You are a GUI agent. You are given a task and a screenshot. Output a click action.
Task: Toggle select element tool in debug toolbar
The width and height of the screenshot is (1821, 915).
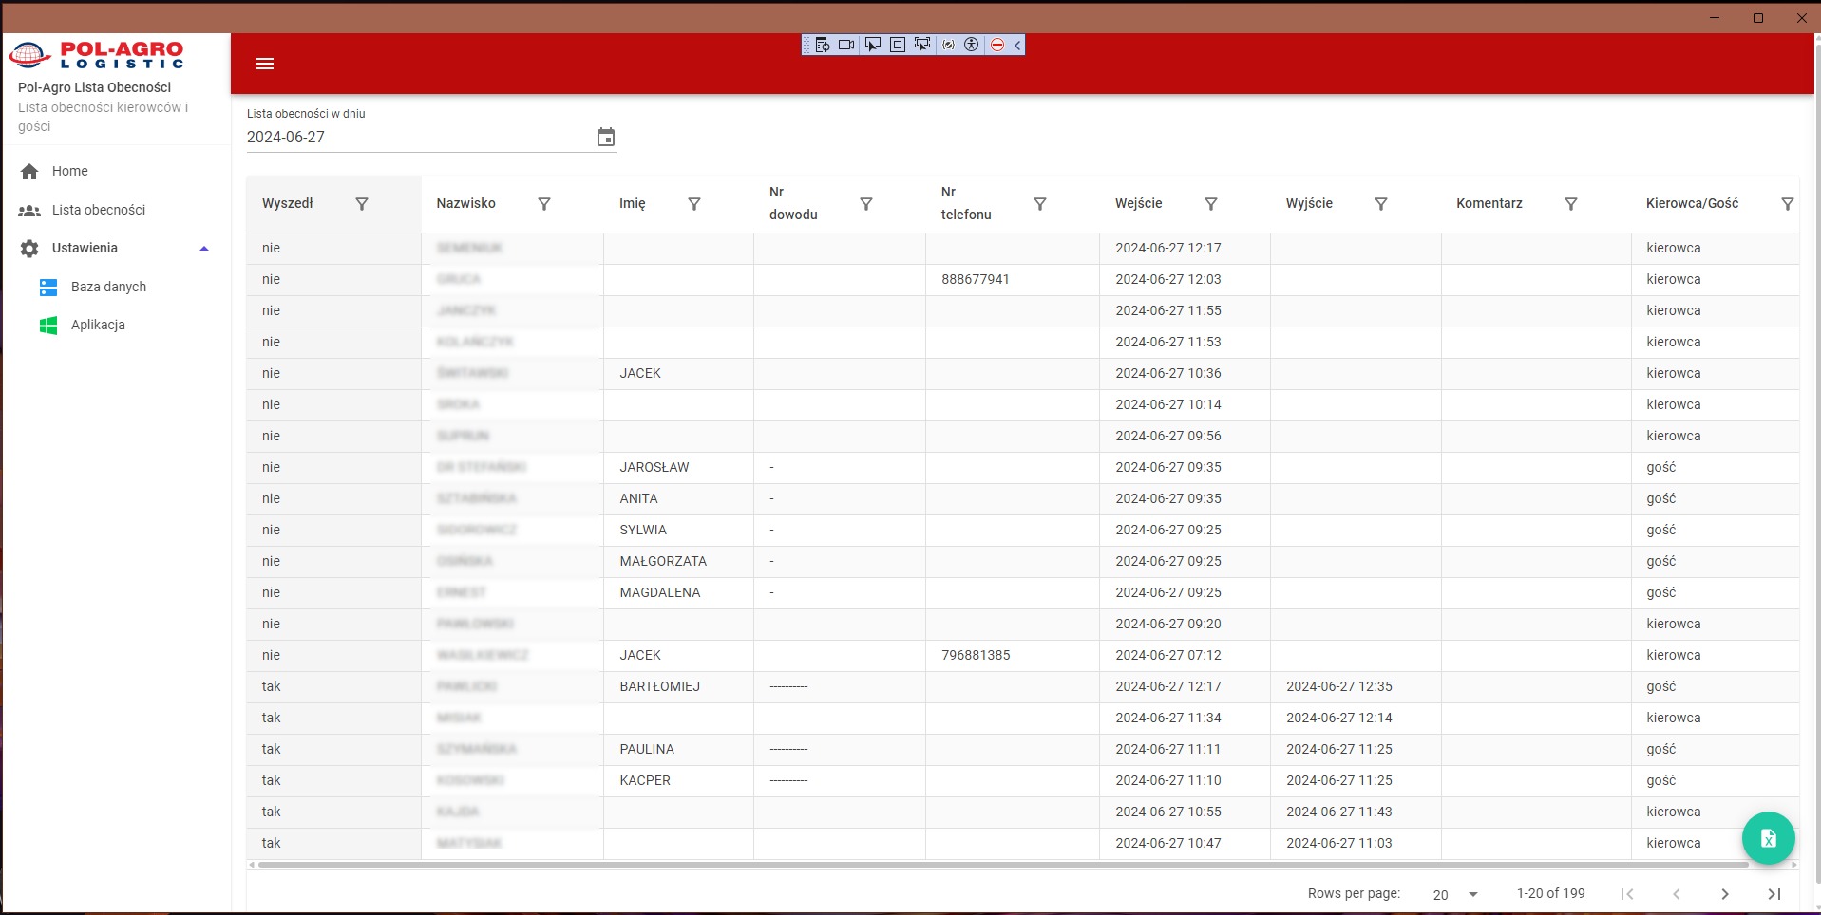872,45
